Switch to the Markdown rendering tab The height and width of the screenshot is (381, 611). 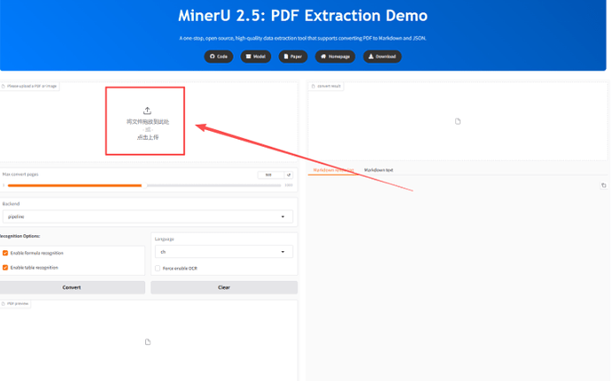[334, 170]
